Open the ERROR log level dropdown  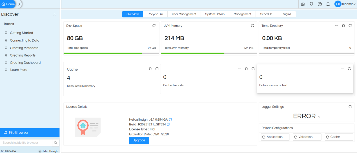point(307,116)
